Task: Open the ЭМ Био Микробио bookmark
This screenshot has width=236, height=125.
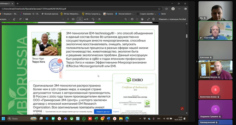Action: point(70,14)
